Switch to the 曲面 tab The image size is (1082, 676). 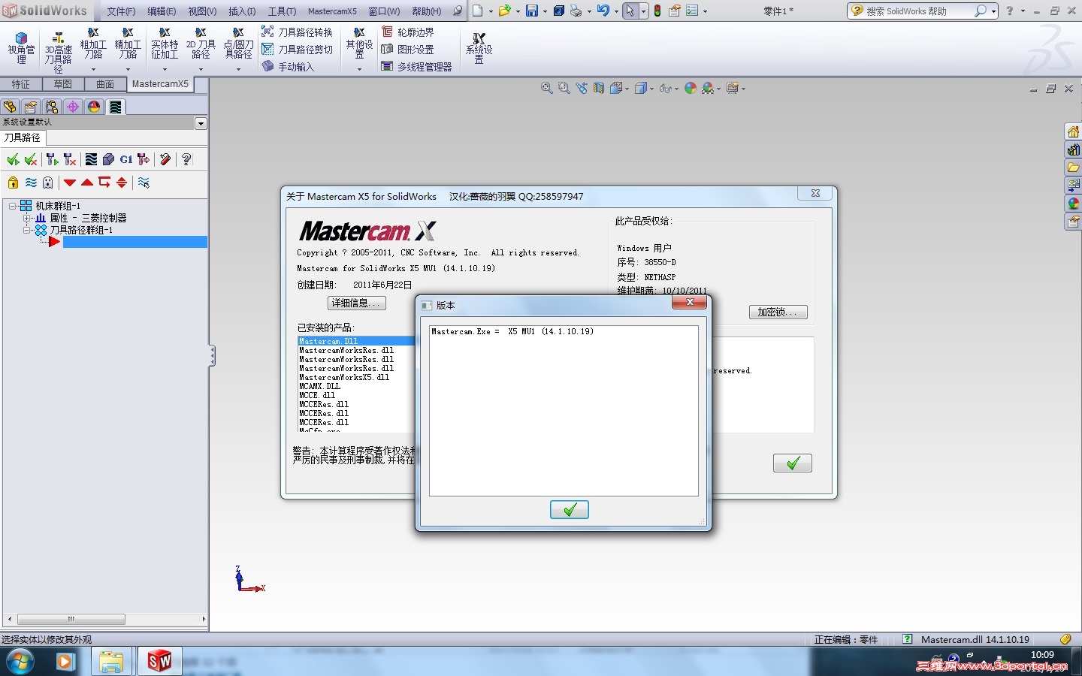(x=105, y=84)
